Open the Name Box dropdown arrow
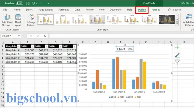Viewport: 194px width, 108px height. [19, 36]
